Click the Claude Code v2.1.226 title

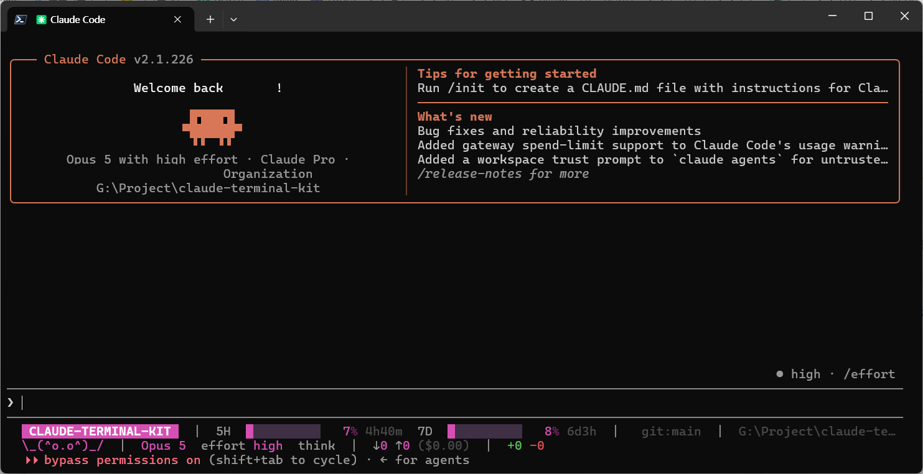[119, 59]
